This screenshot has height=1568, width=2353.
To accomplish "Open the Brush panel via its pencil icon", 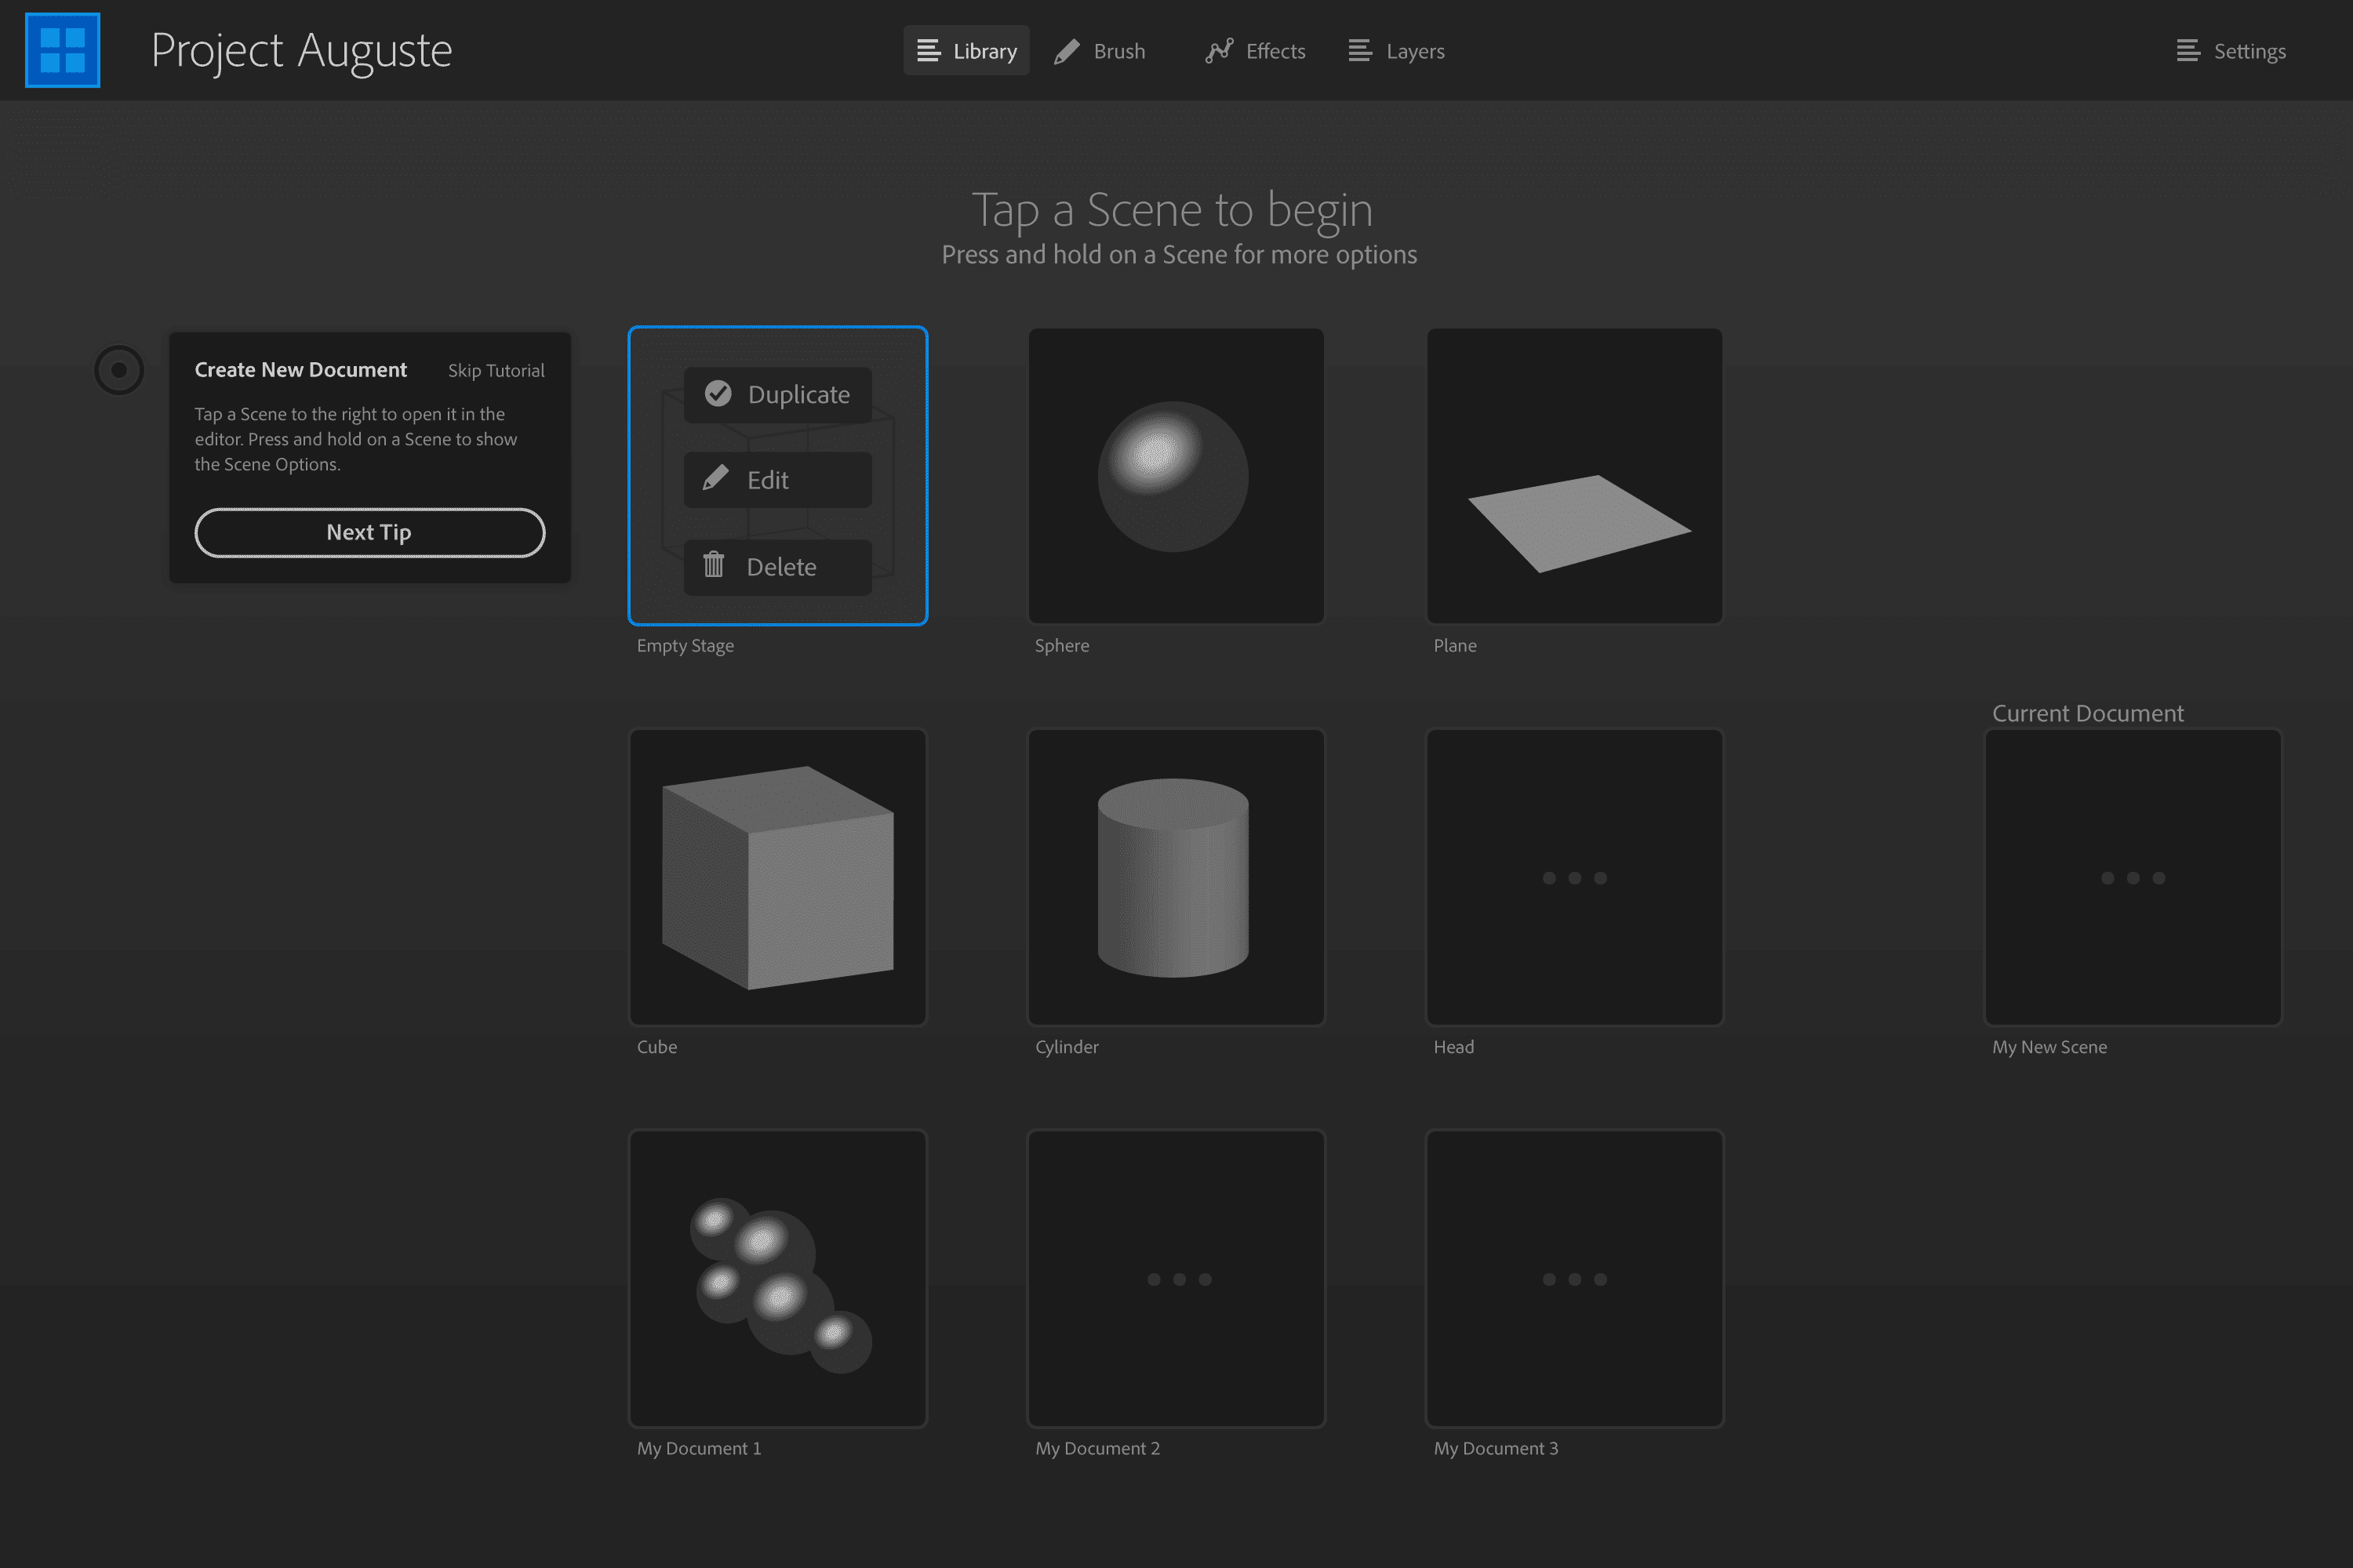I will coord(1067,50).
